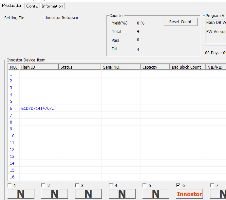The image size is (226, 200).
Task: Sort by Flash ID column header
Action: coord(39,67)
